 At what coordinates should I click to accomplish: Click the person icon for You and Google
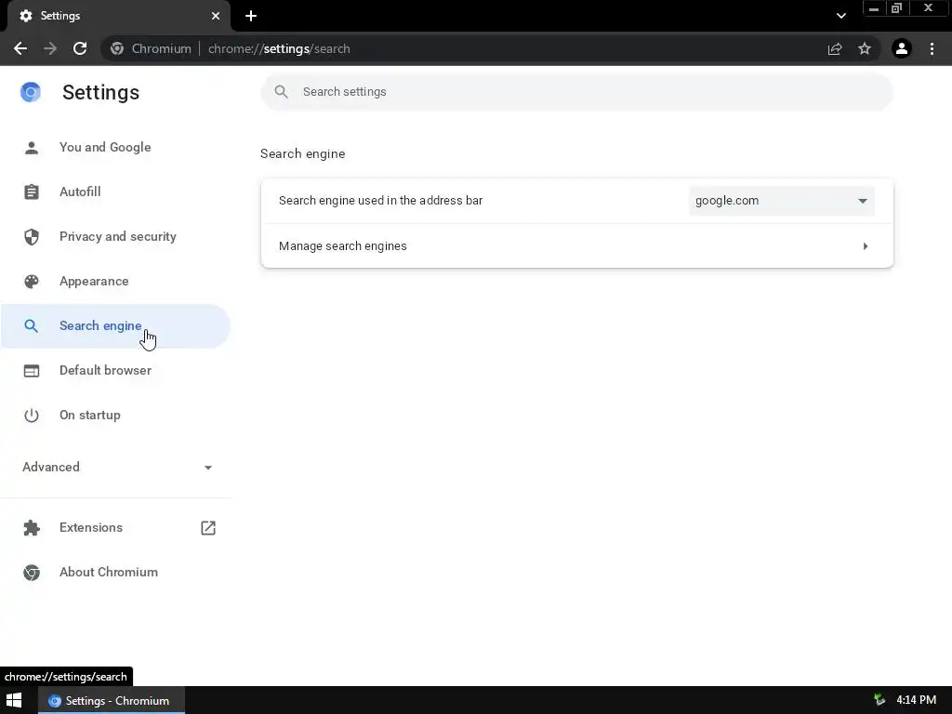[32, 148]
